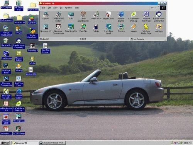Click the Back arrow toolbar button

[x=152, y=8]
